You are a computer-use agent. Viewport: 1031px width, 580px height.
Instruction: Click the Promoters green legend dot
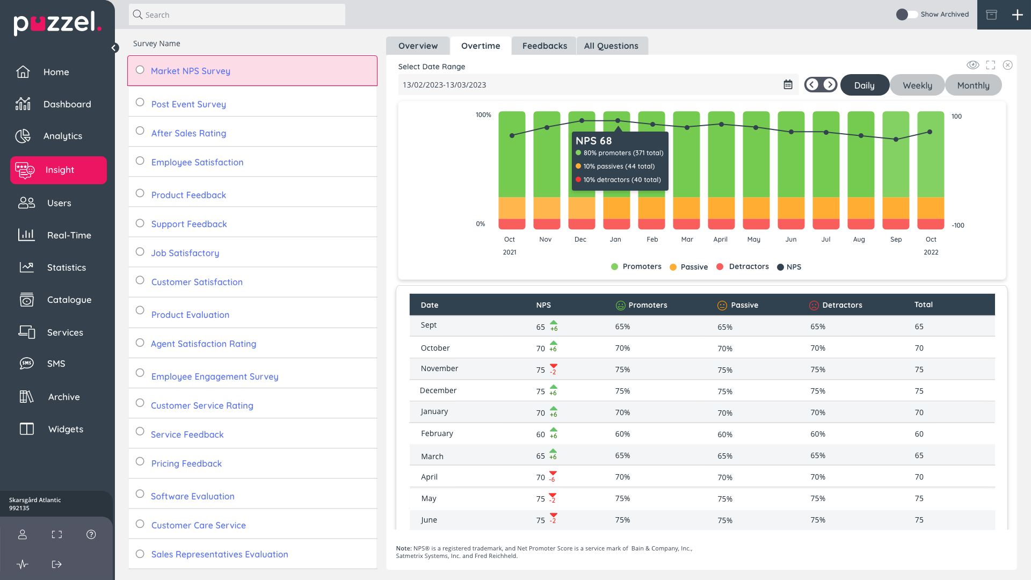click(x=614, y=267)
